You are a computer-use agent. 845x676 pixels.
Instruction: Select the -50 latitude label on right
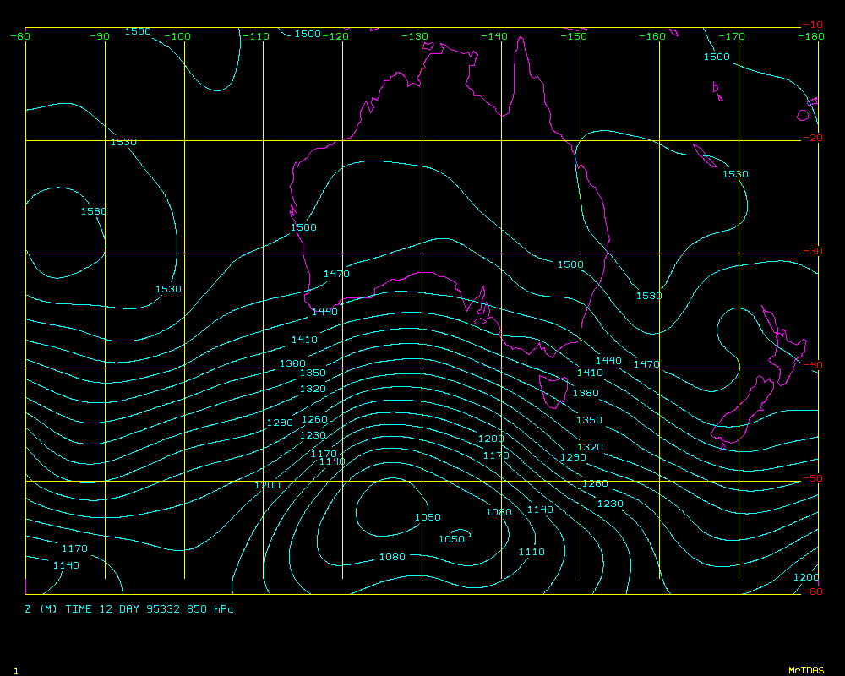[811, 478]
